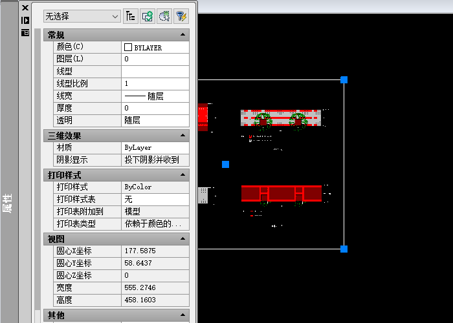Click the BYLAYER color swatch
The width and height of the screenshot is (453, 323).
[128, 47]
